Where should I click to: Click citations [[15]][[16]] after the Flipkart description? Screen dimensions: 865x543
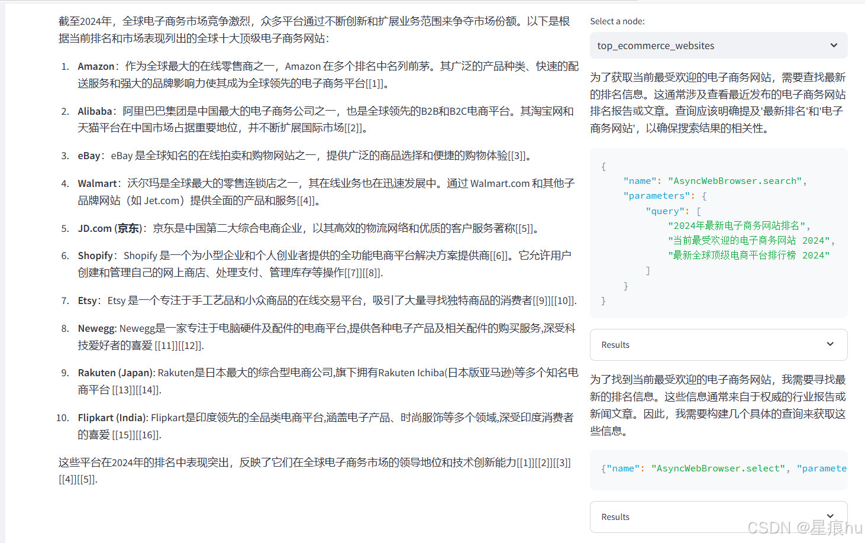click(x=136, y=435)
